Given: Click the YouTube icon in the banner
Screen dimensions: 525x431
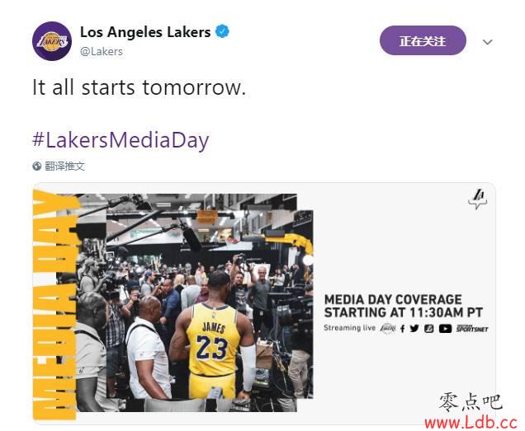Looking at the screenshot, I should point(445,328).
